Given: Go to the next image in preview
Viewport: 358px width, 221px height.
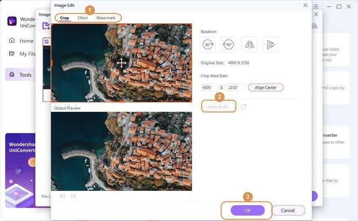Looking at the screenshot, I should (x=73, y=196).
